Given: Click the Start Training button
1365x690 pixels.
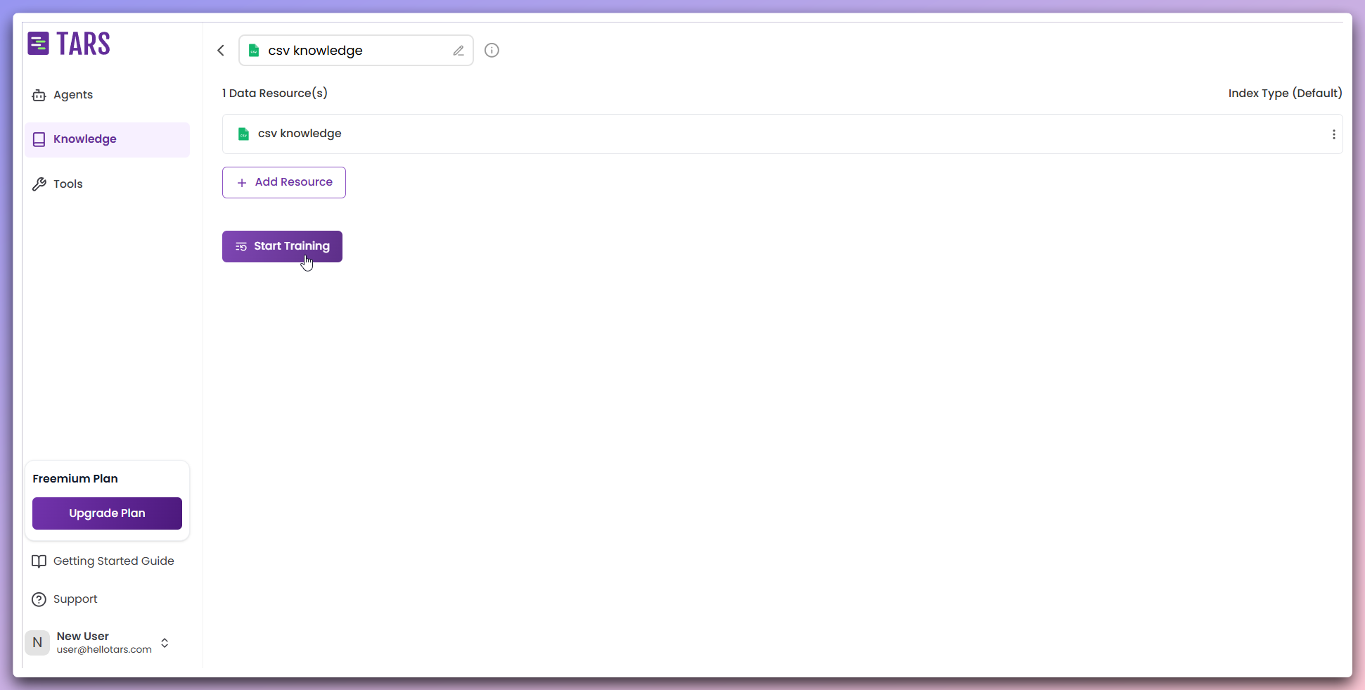Looking at the screenshot, I should [282, 246].
